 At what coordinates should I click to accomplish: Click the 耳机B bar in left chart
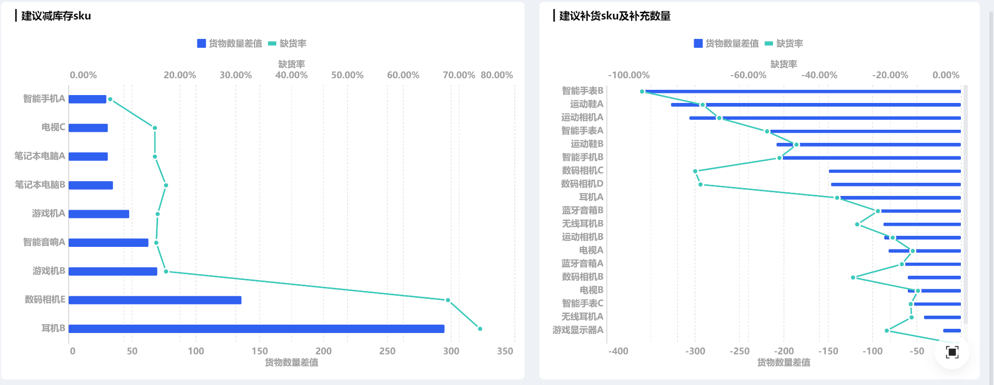(x=256, y=329)
